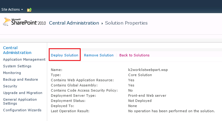Open the Site Actions dropdown menu
The width and height of the screenshot is (222, 121).
click(x=12, y=9)
